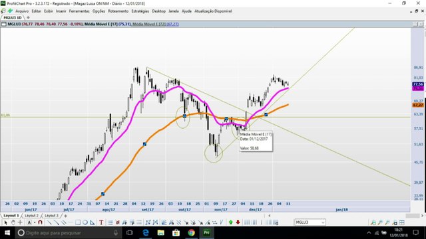Add new chart tab with plus
The width and height of the screenshot is (426, 239).
click(28, 18)
